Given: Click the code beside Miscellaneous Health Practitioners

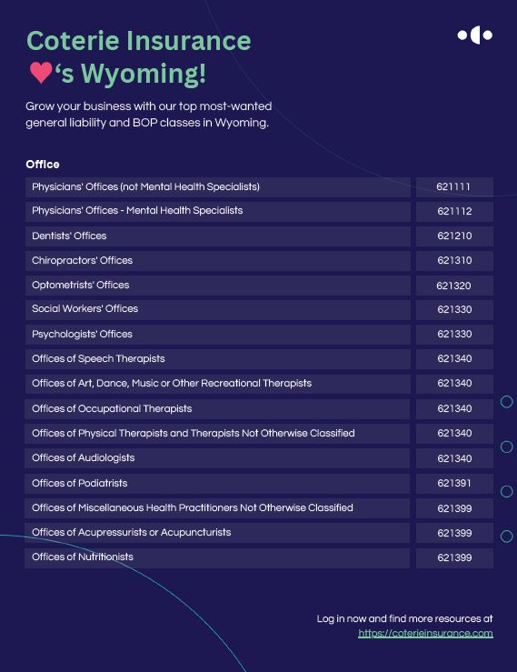Looking at the screenshot, I should (x=454, y=508).
